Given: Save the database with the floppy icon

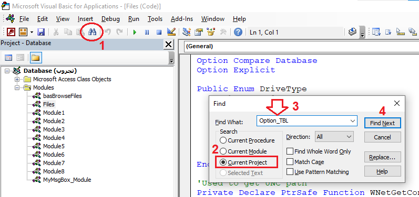Looking at the screenshot, I should click(x=41, y=32).
